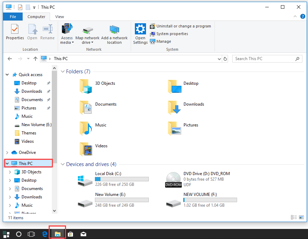Viewport: 308px width, 239px height.
Task: Open Map network drive menu
Action: [87, 34]
